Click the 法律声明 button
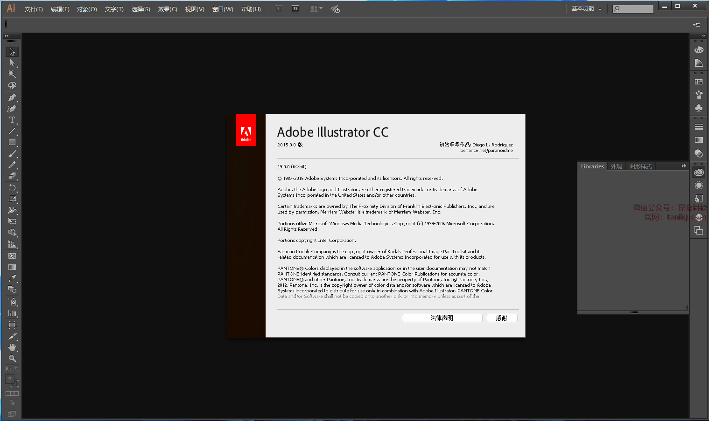Viewport: 709px width, 421px height. click(x=442, y=318)
